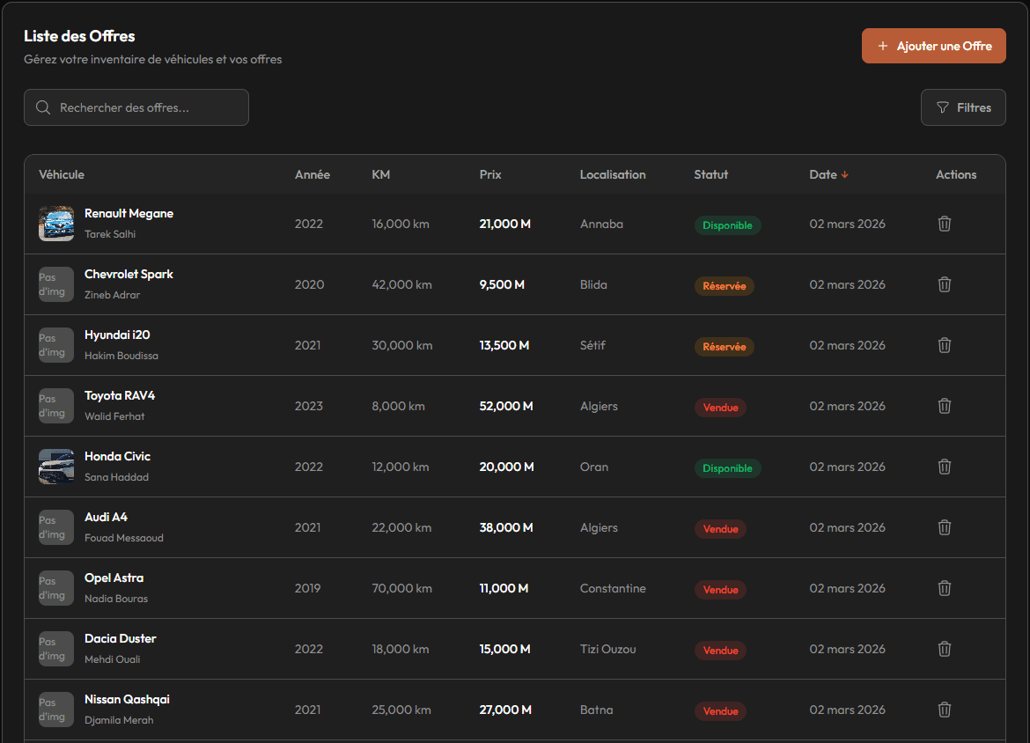Open the Honda Civic thumbnail image
This screenshot has width=1030, height=743.
[x=56, y=467]
